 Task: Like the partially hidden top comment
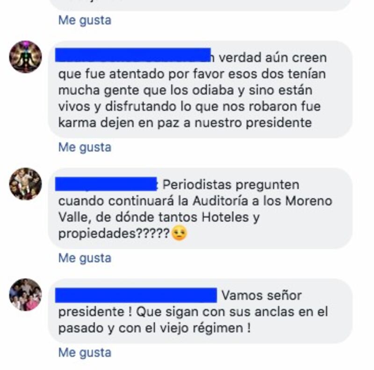click(85, 20)
